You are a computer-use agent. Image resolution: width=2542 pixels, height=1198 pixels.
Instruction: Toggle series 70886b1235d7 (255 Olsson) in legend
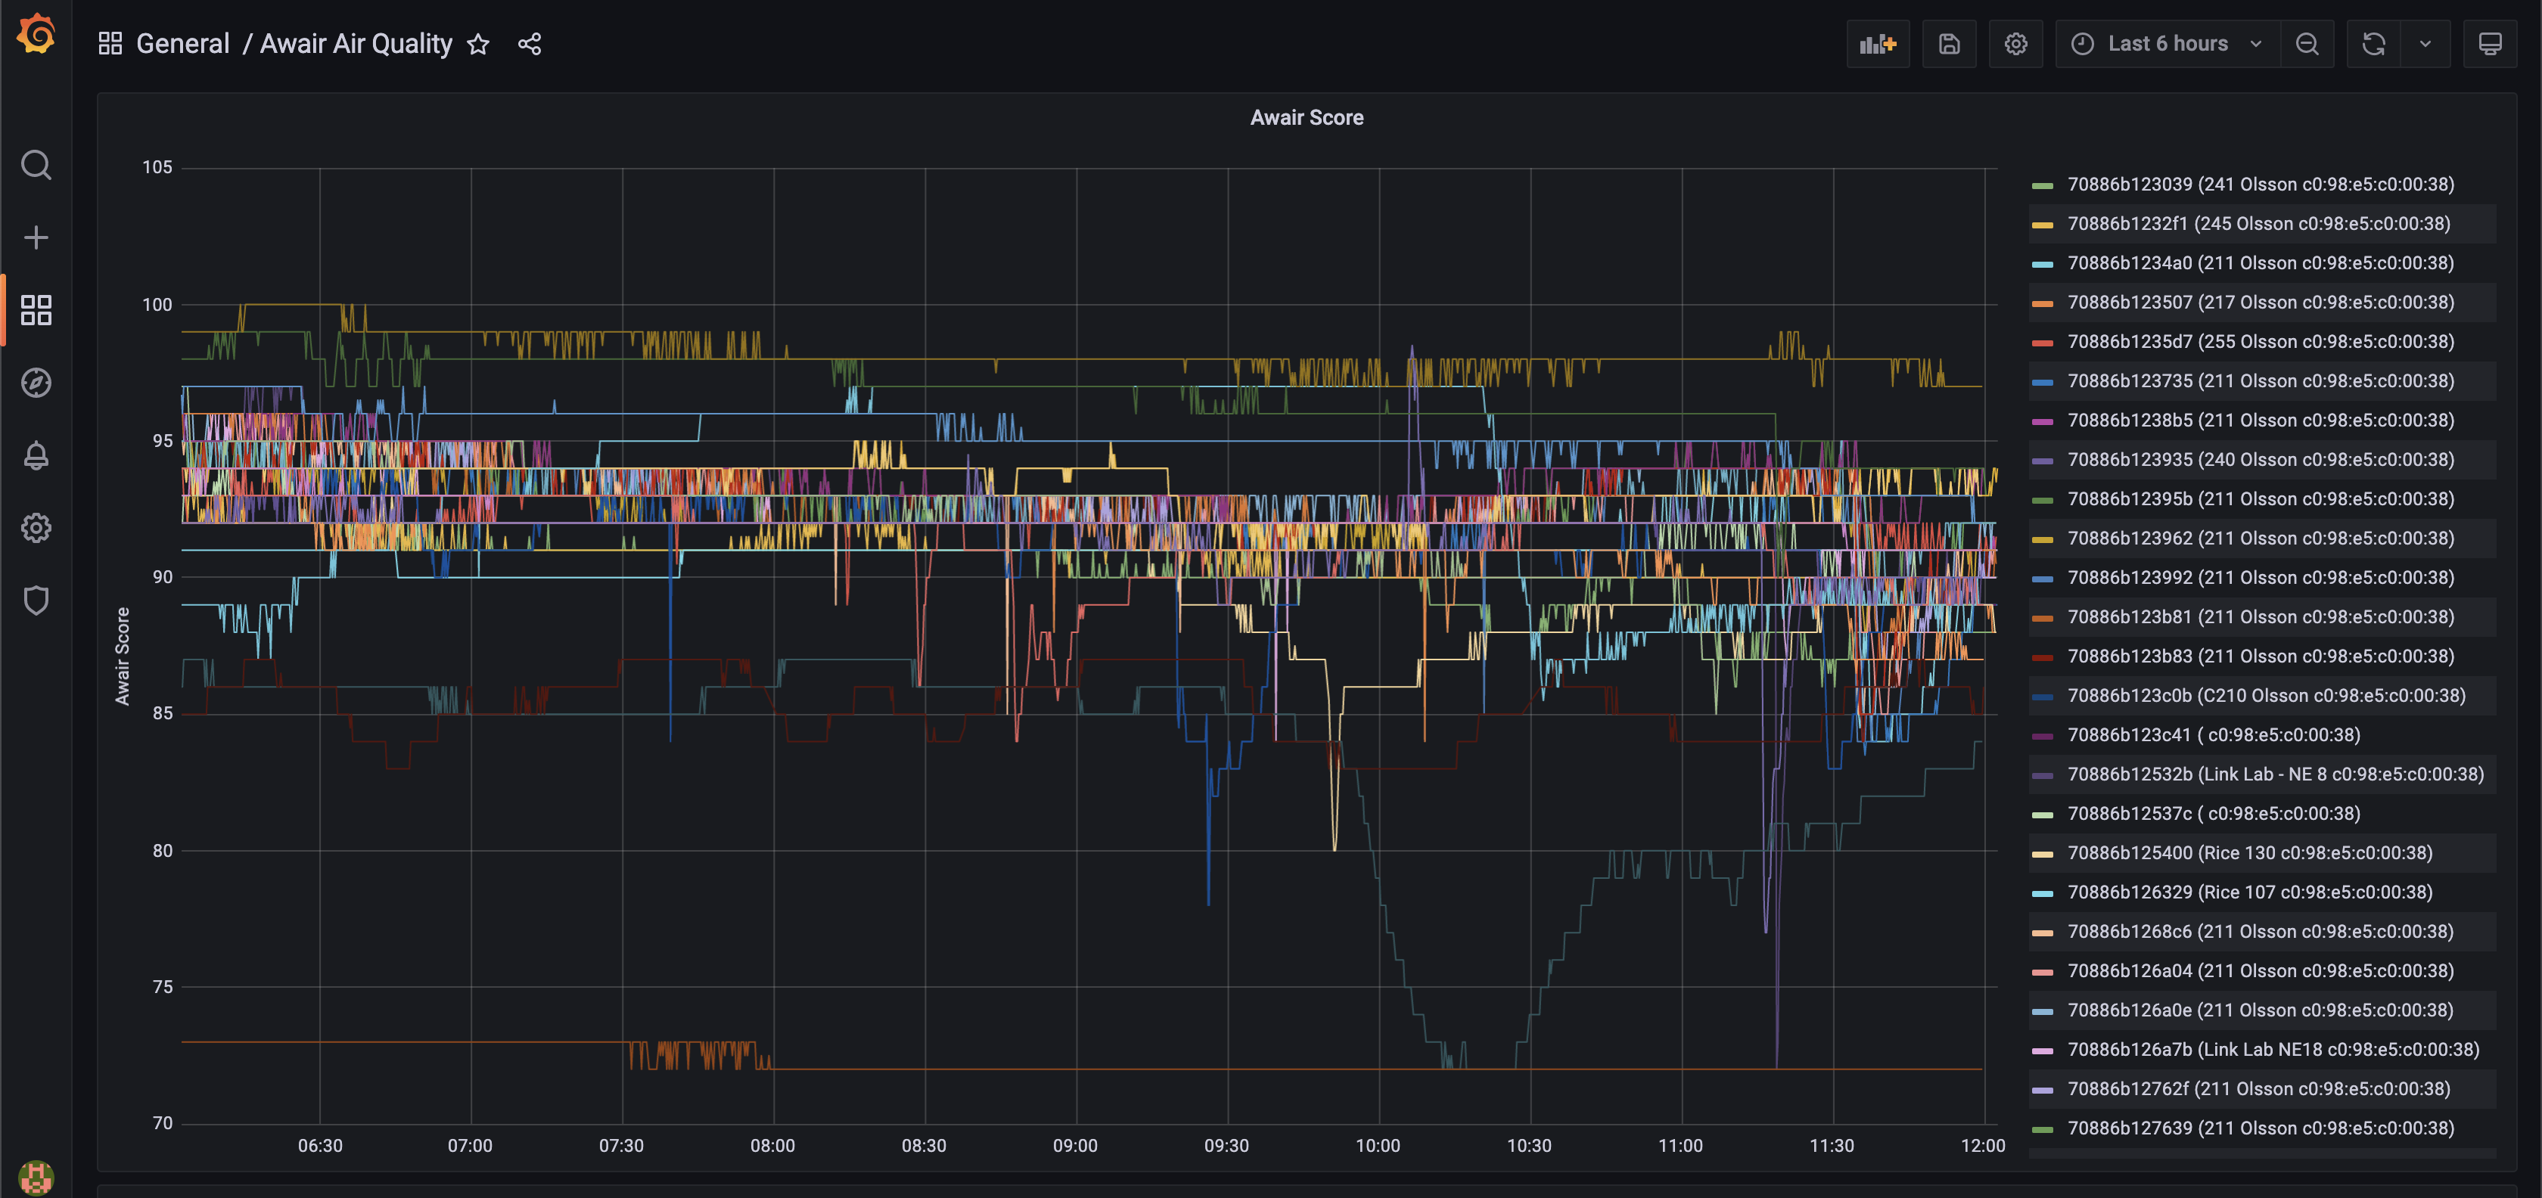click(2260, 341)
